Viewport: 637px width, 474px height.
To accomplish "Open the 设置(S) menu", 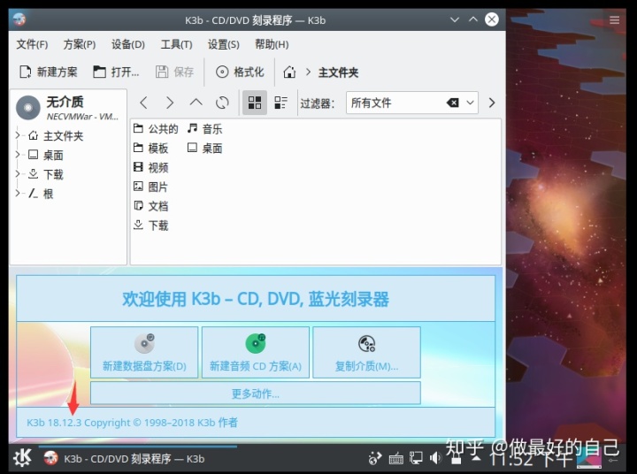I will pos(224,44).
